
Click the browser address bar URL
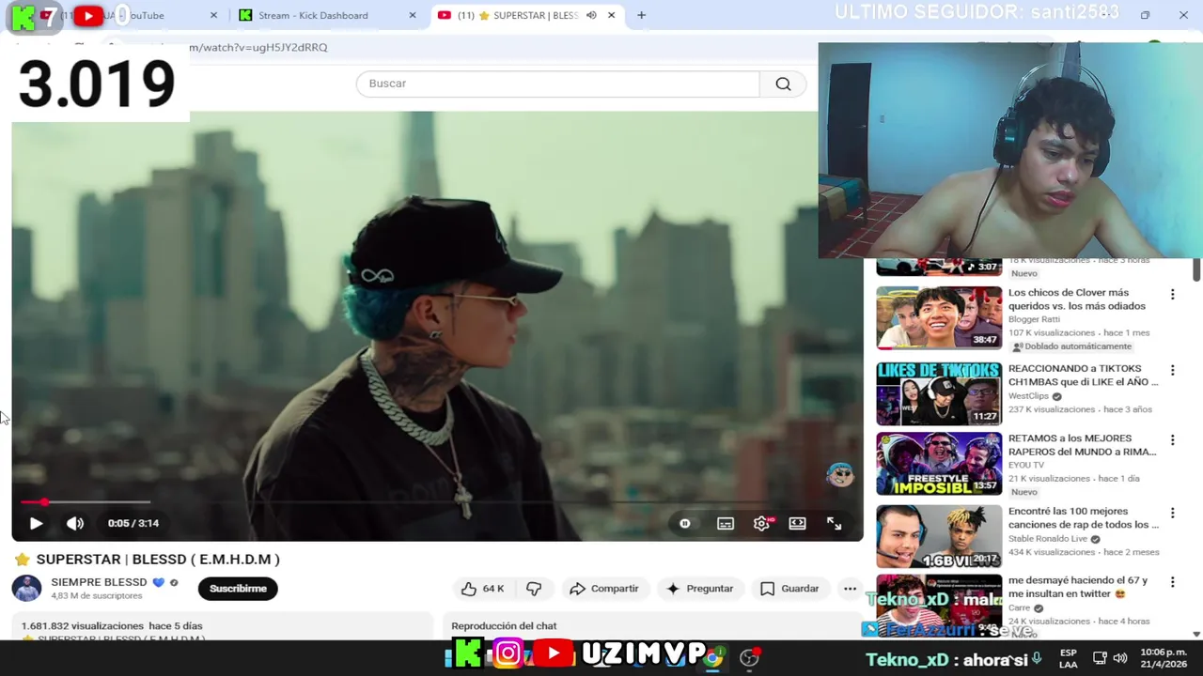pos(258,47)
